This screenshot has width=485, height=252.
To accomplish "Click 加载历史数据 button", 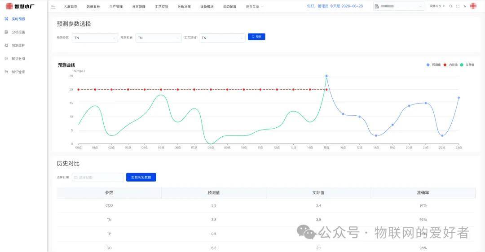I will click(x=141, y=177).
